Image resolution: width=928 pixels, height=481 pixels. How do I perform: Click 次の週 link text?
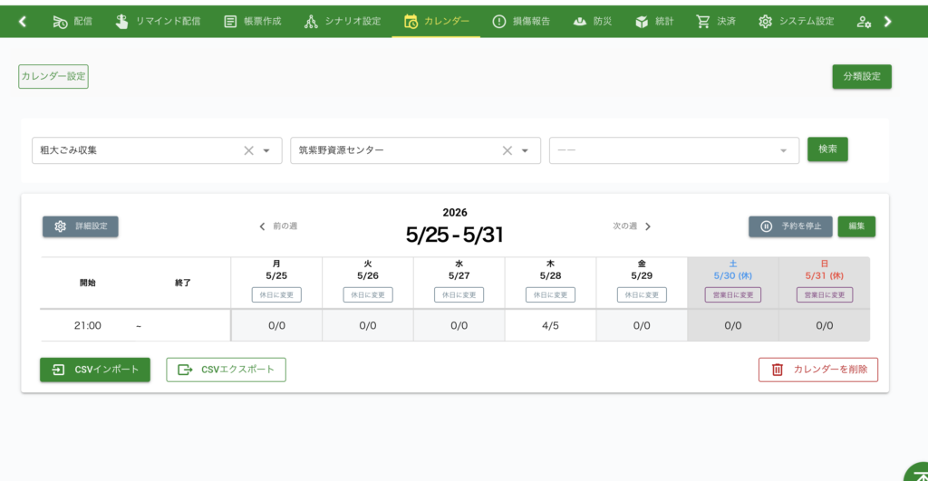point(625,226)
